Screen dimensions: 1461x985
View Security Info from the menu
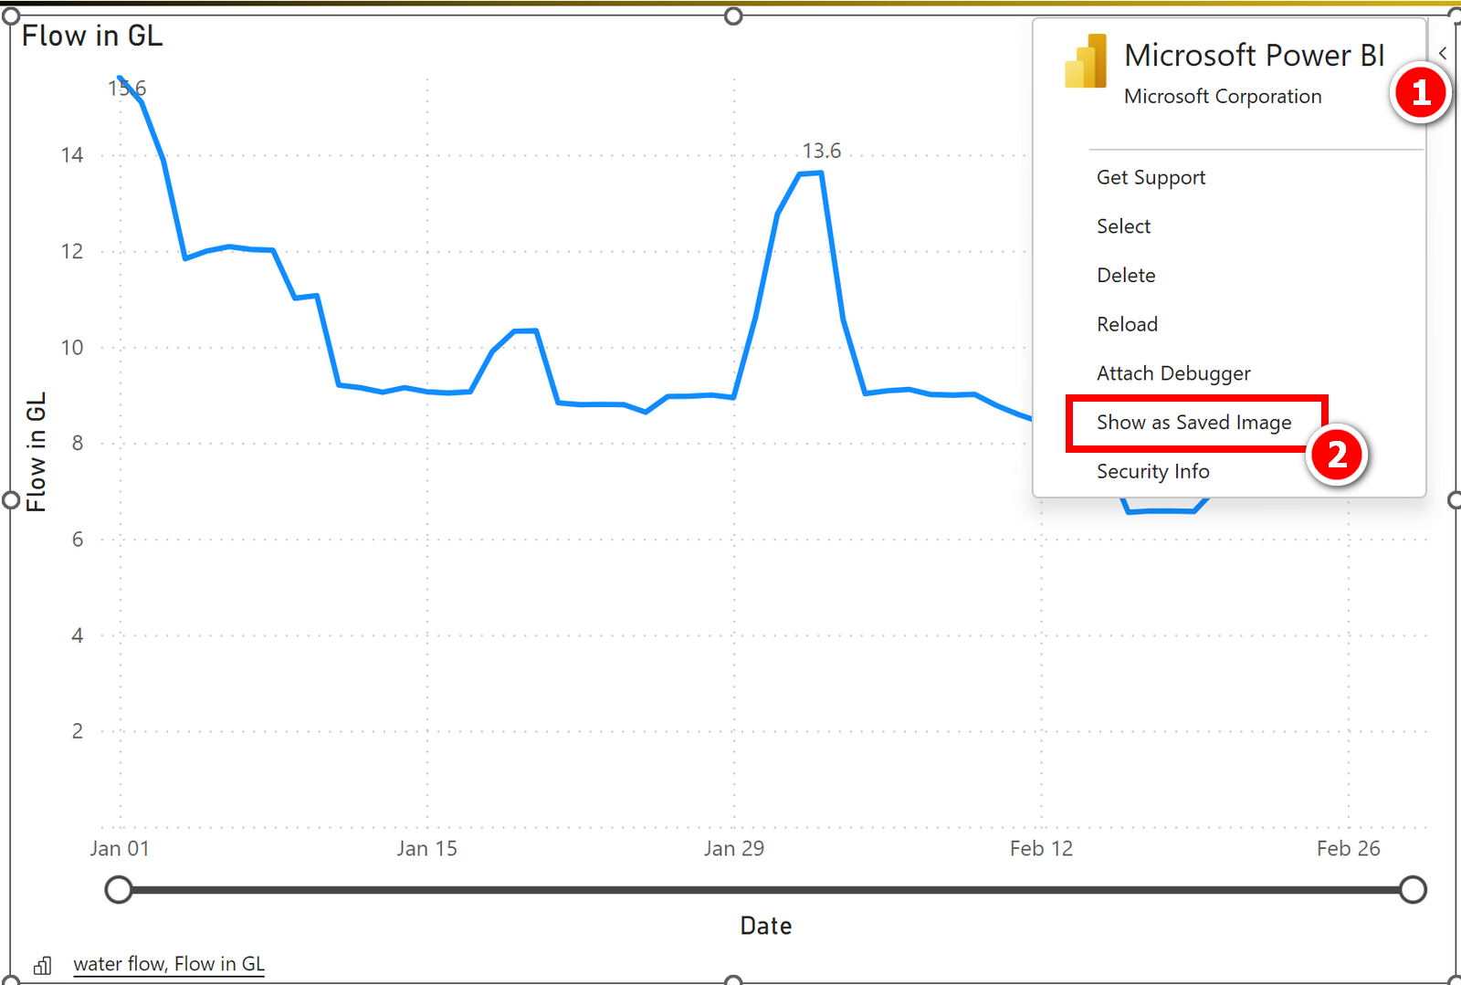(1153, 471)
